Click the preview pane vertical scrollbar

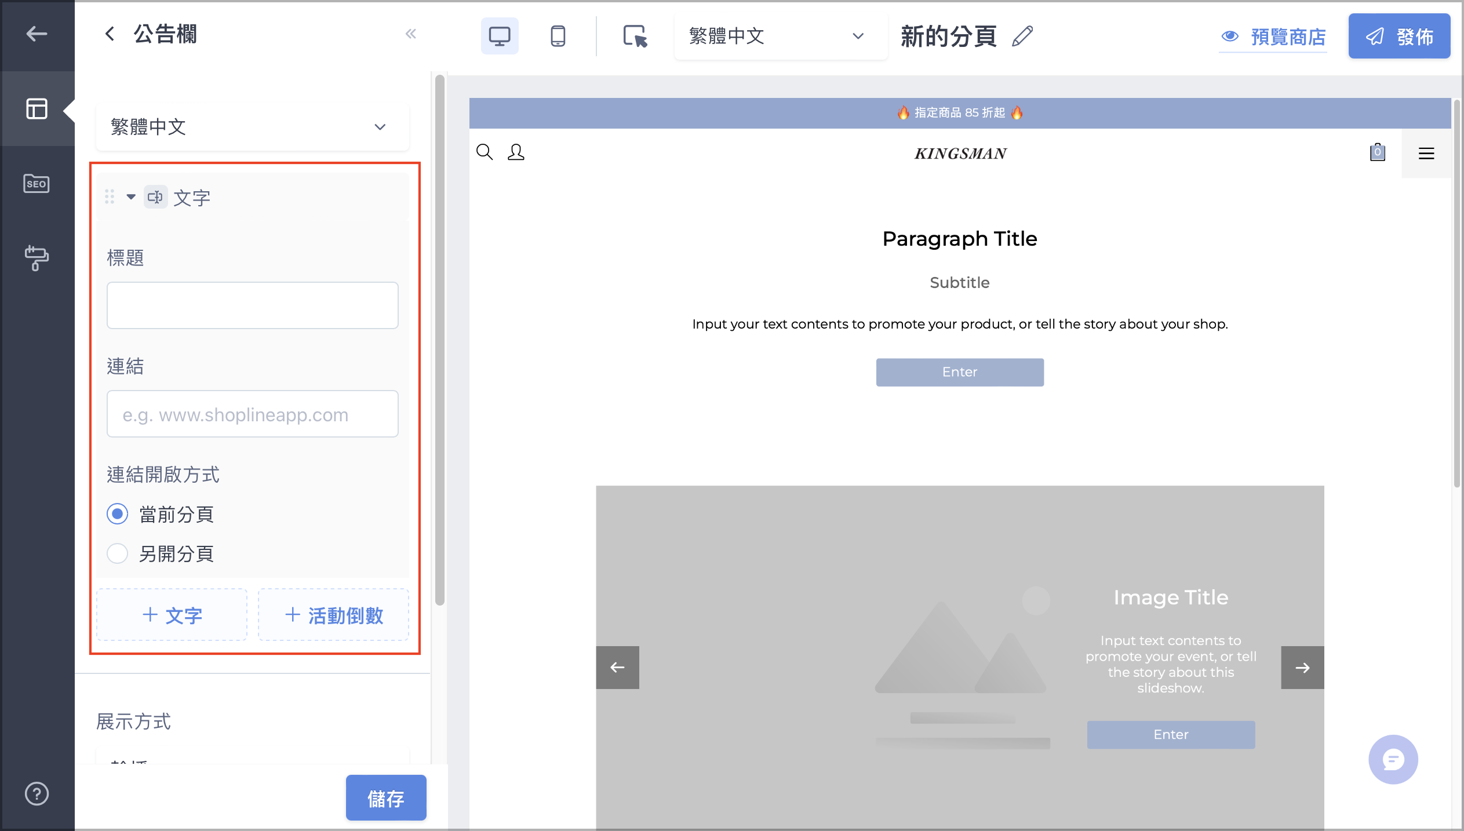pos(1456,293)
